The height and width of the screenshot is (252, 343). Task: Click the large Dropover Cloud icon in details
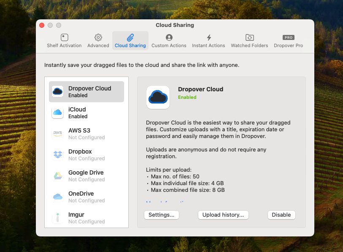pos(158,97)
